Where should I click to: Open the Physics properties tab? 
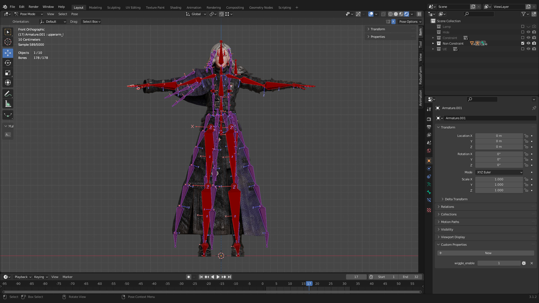click(x=429, y=169)
